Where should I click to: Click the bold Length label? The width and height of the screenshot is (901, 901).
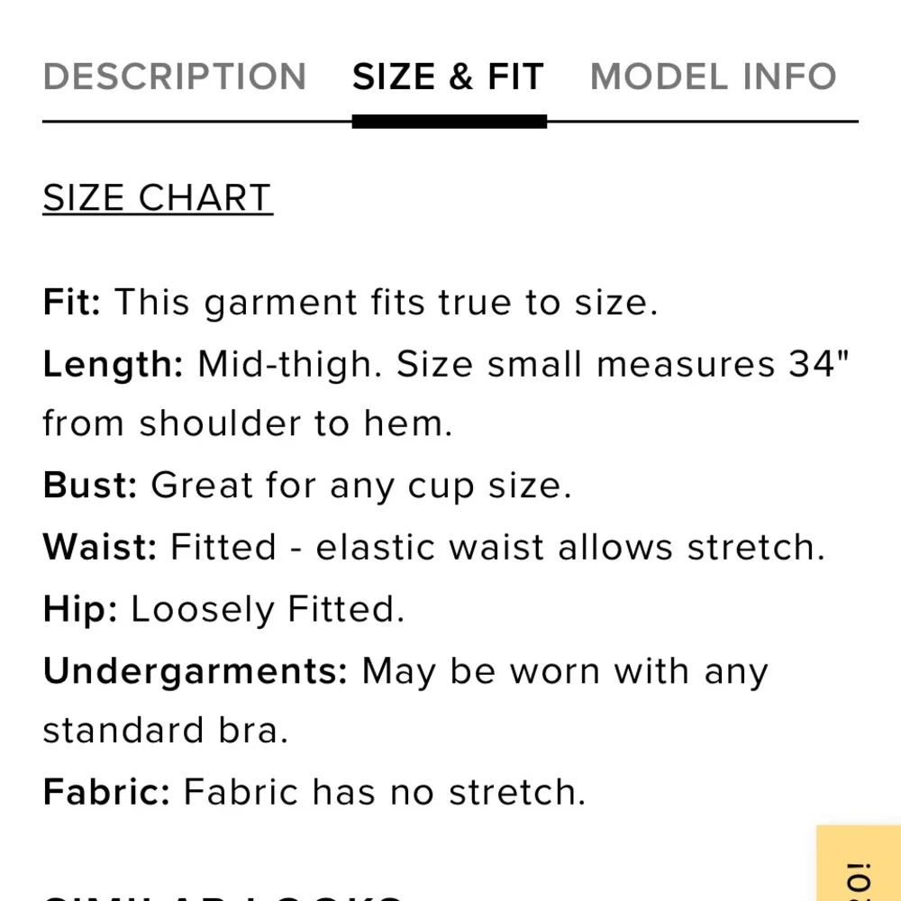[x=113, y=364]
